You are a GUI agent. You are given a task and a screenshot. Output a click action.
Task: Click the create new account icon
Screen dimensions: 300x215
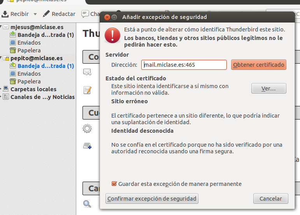tap(87, 146)
